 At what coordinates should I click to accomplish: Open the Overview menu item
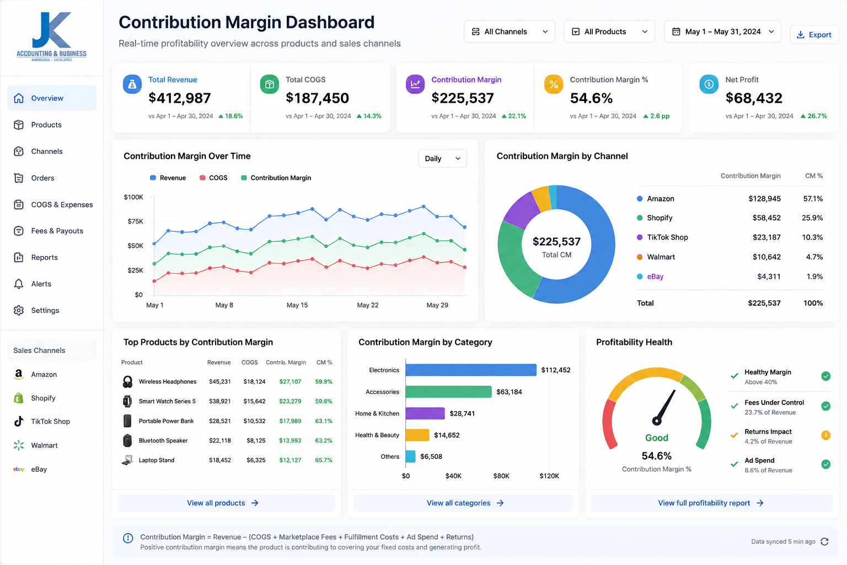pyautogui.click(x=52, y=98)
